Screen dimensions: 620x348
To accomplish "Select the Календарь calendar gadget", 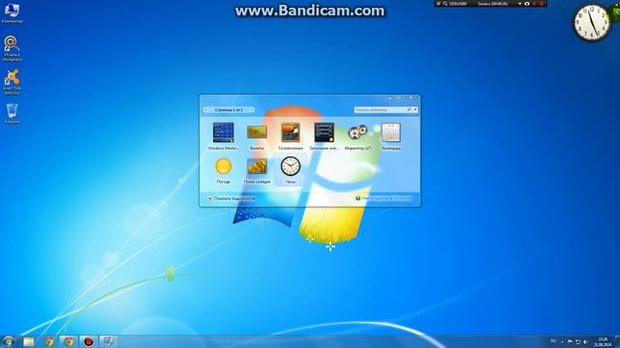I will [x=391, y=136].
